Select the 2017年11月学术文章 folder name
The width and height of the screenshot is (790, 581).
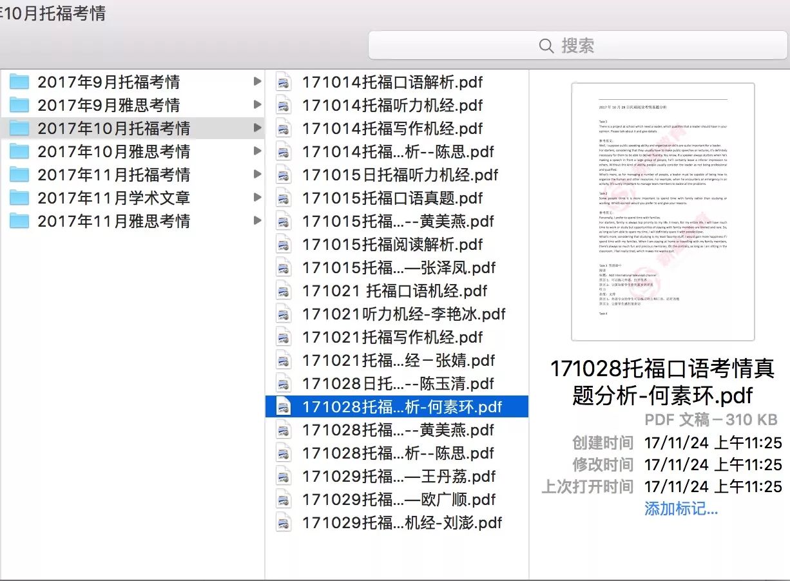pyautogui.click(x=113, y=198)
